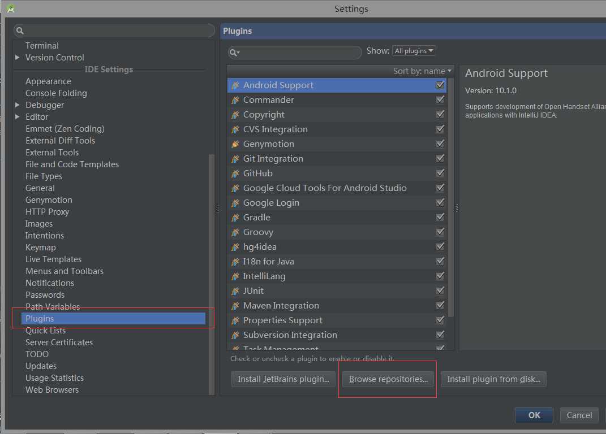Click the Git Integration plugin icon
Viewport: 606px width, 434px height.
tap(235, 159)
